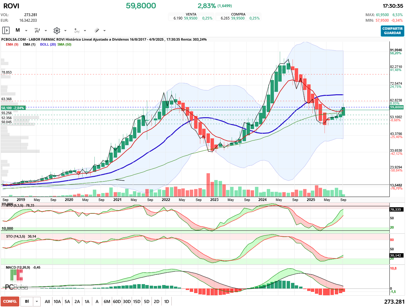Viewport: 409px width, 308px height.
Task: Click the 2022 label on time axis
Action: 166,200
